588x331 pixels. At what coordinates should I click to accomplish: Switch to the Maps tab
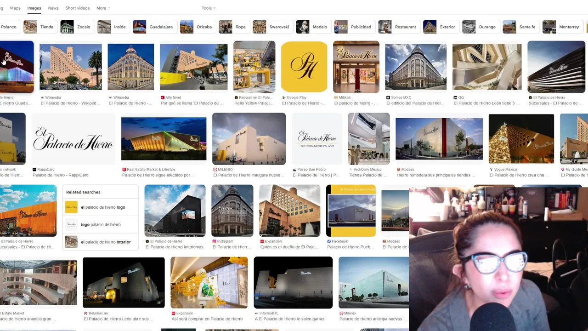[15, 8]
